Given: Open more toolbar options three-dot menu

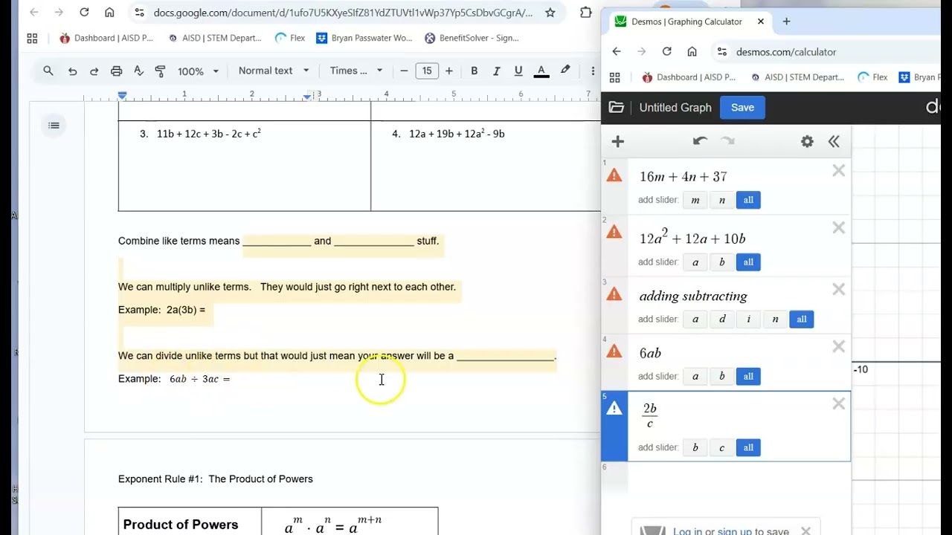Looking at the screenshot, I should click(x=593, y=71).
